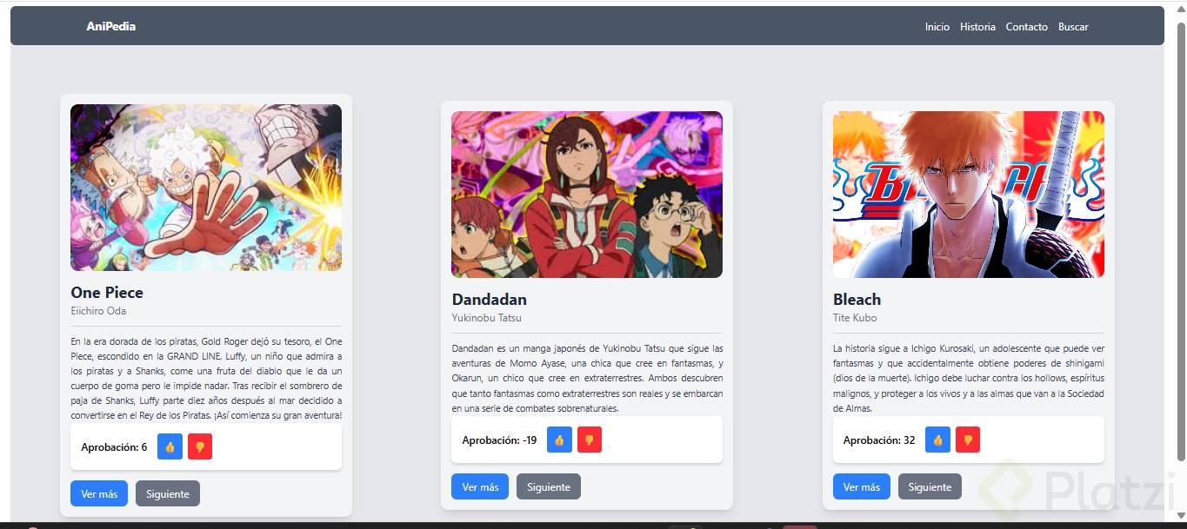View more about Bleach
1187x529 pixels.
(x=862, y=486)
